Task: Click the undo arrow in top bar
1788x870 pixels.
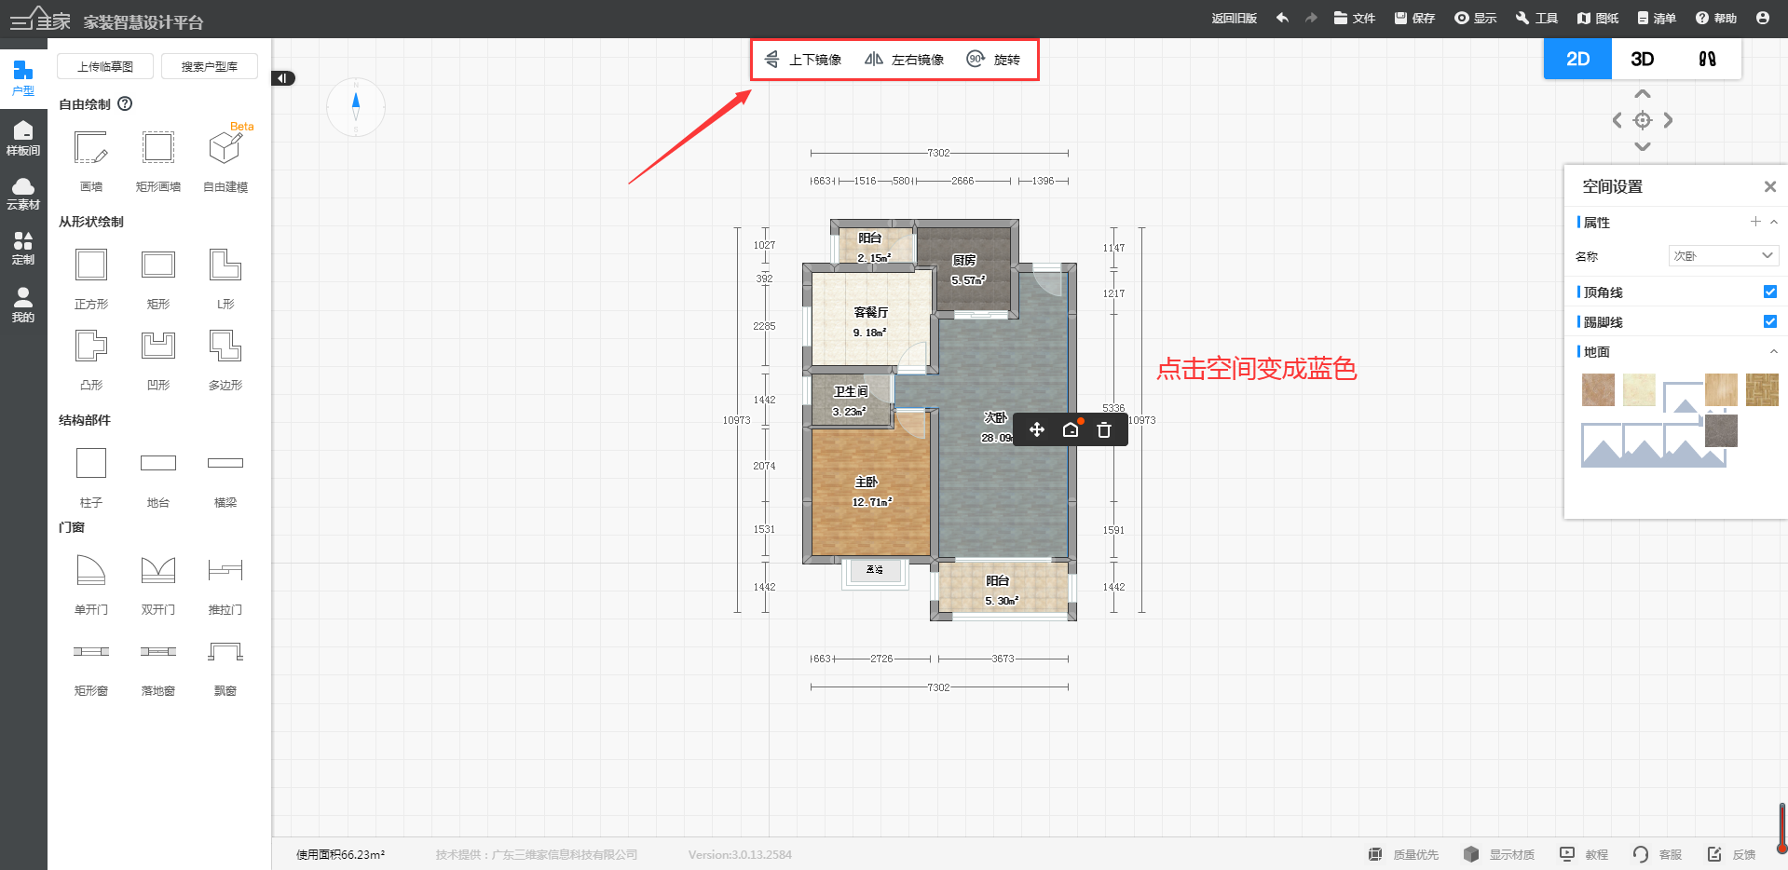Action: click(1282, 18)
